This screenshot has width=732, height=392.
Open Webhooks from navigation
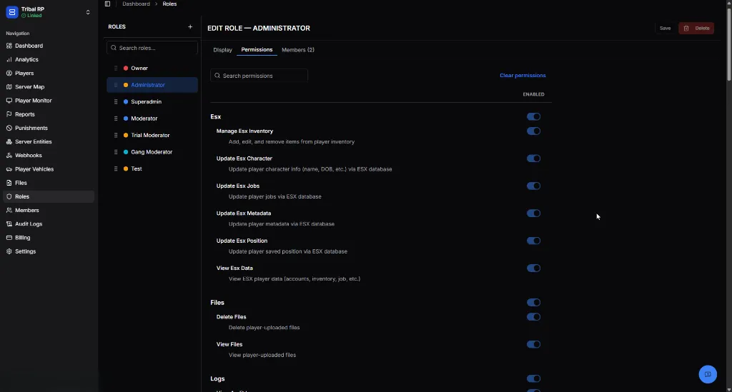click(x=49, y=155)
